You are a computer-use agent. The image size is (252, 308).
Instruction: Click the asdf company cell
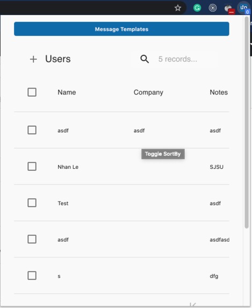click(139, 131)
